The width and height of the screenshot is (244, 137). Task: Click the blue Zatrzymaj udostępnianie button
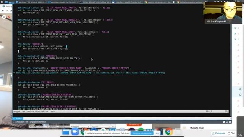[x=142, y=133]
